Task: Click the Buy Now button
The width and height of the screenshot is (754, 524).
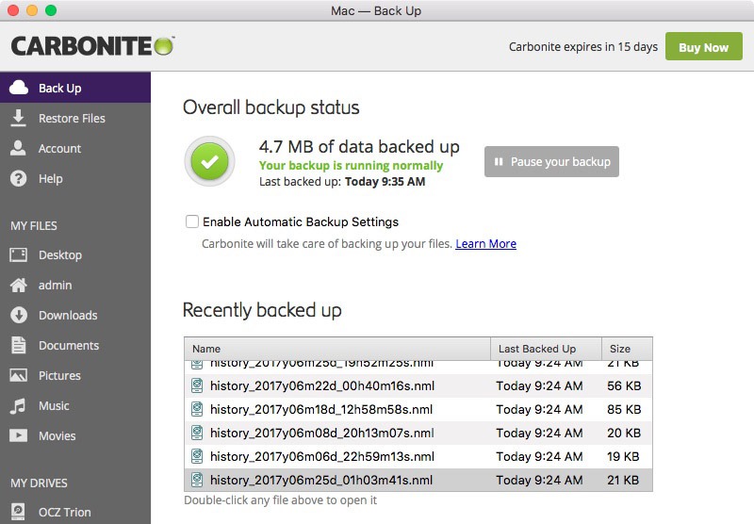Action: click(703, 46)
